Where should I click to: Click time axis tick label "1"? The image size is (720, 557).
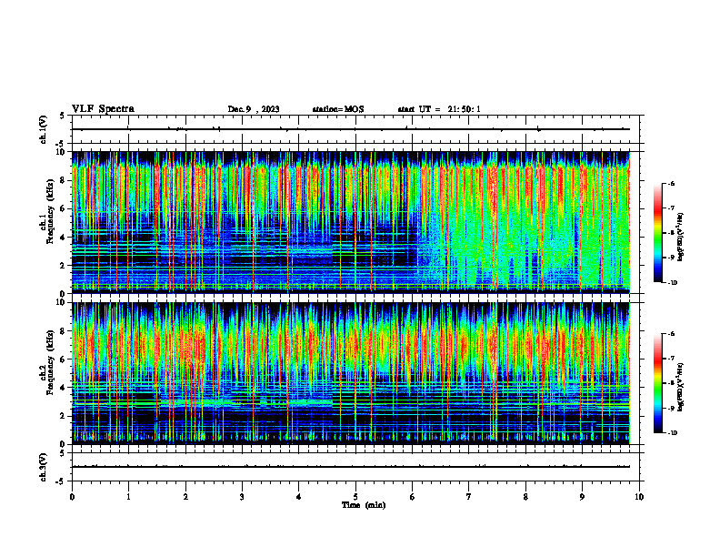128,497
